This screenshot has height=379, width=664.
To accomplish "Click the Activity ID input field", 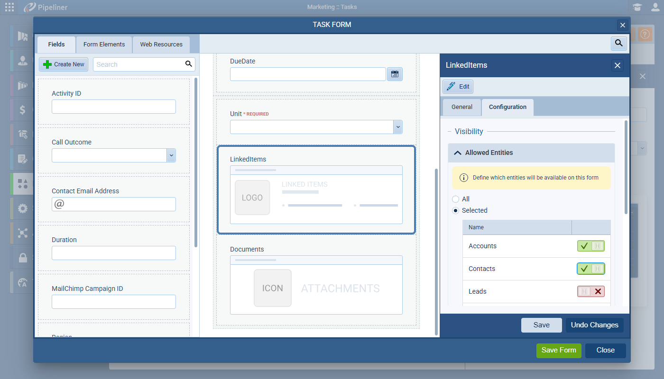I will click(x=114, y=107).
